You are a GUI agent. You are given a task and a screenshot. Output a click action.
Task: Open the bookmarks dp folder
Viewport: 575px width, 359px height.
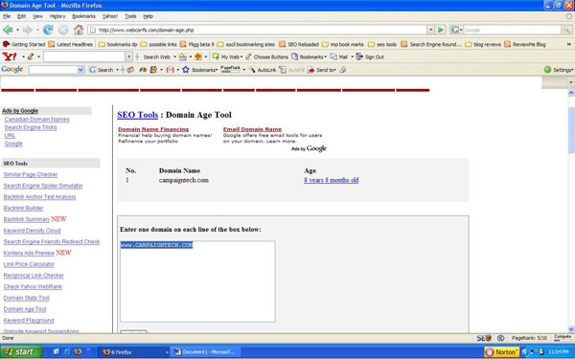[x=117, y=44]
